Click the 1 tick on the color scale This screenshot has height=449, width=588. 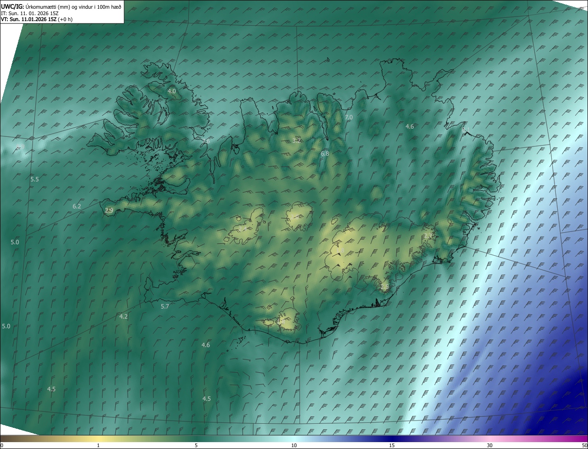point(98,446)
